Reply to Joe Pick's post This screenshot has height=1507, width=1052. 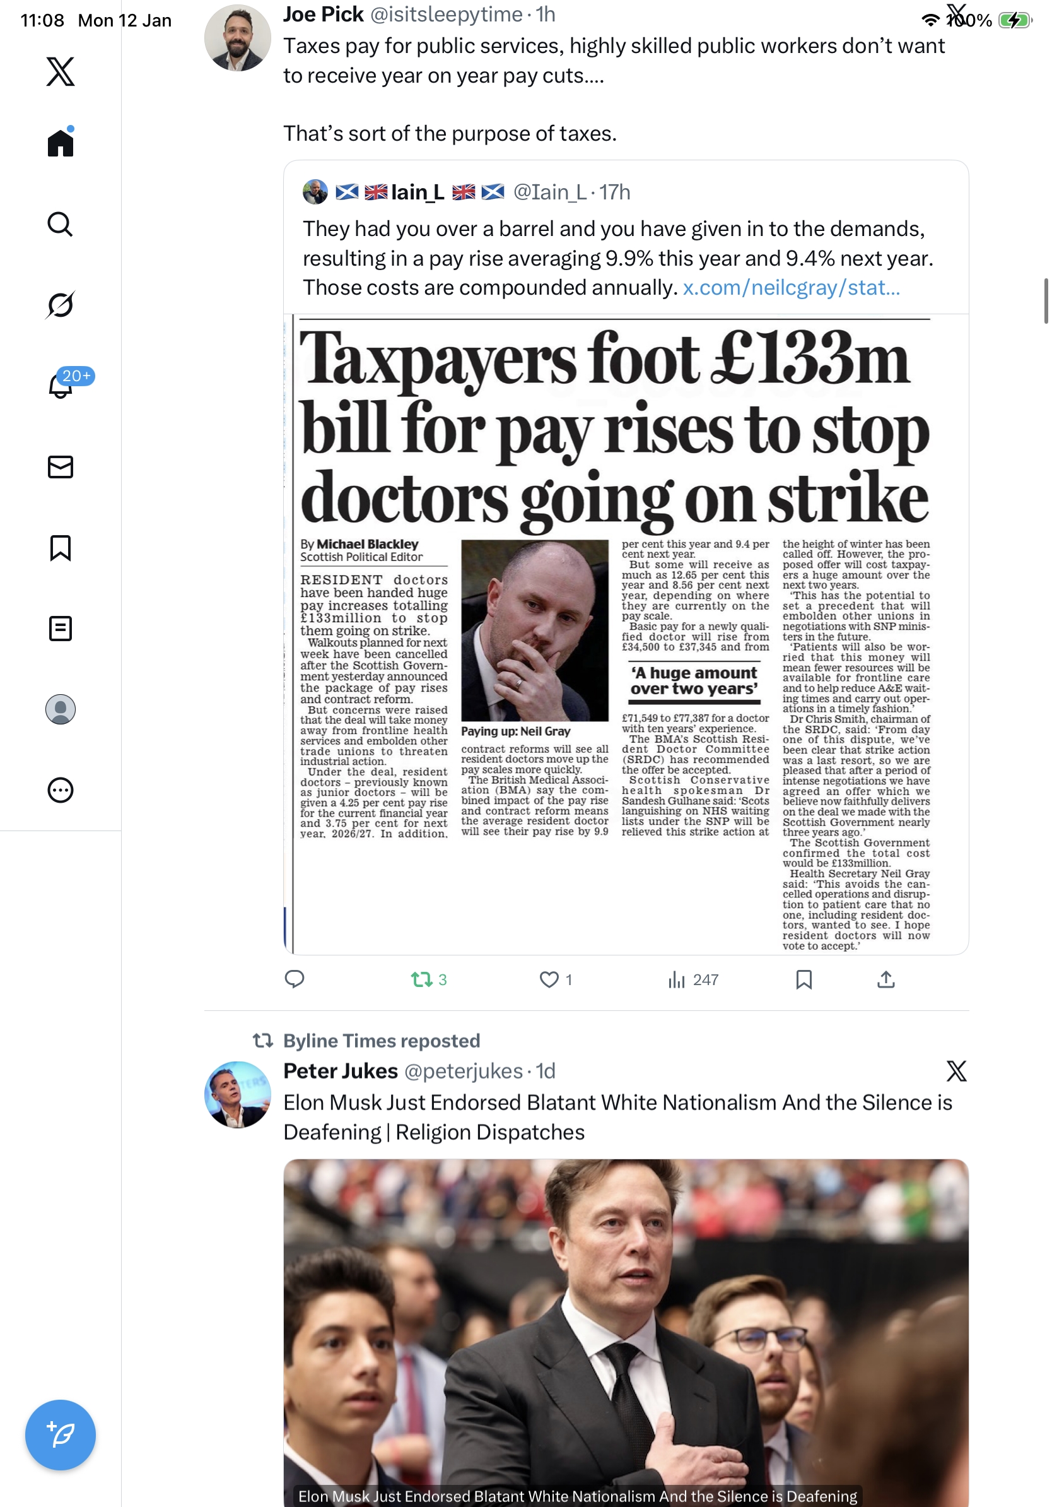click(295, 979)
